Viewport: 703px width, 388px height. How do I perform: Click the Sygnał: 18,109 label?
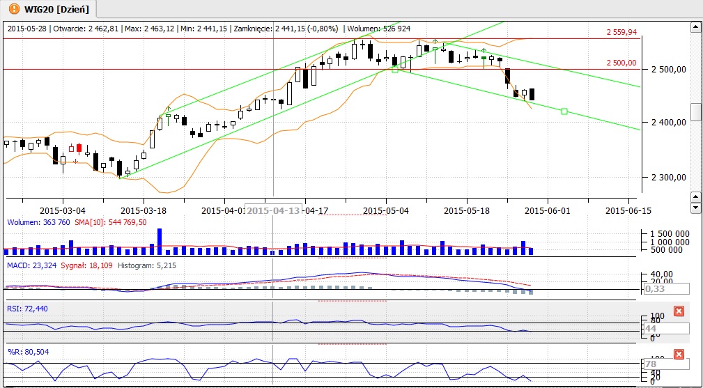86,265
